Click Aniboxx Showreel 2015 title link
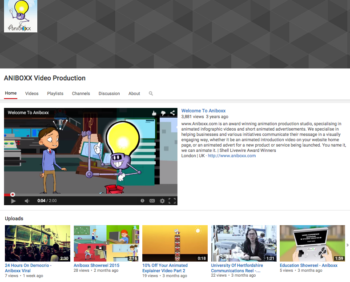 pyautogui.click(x=97, y=265)
